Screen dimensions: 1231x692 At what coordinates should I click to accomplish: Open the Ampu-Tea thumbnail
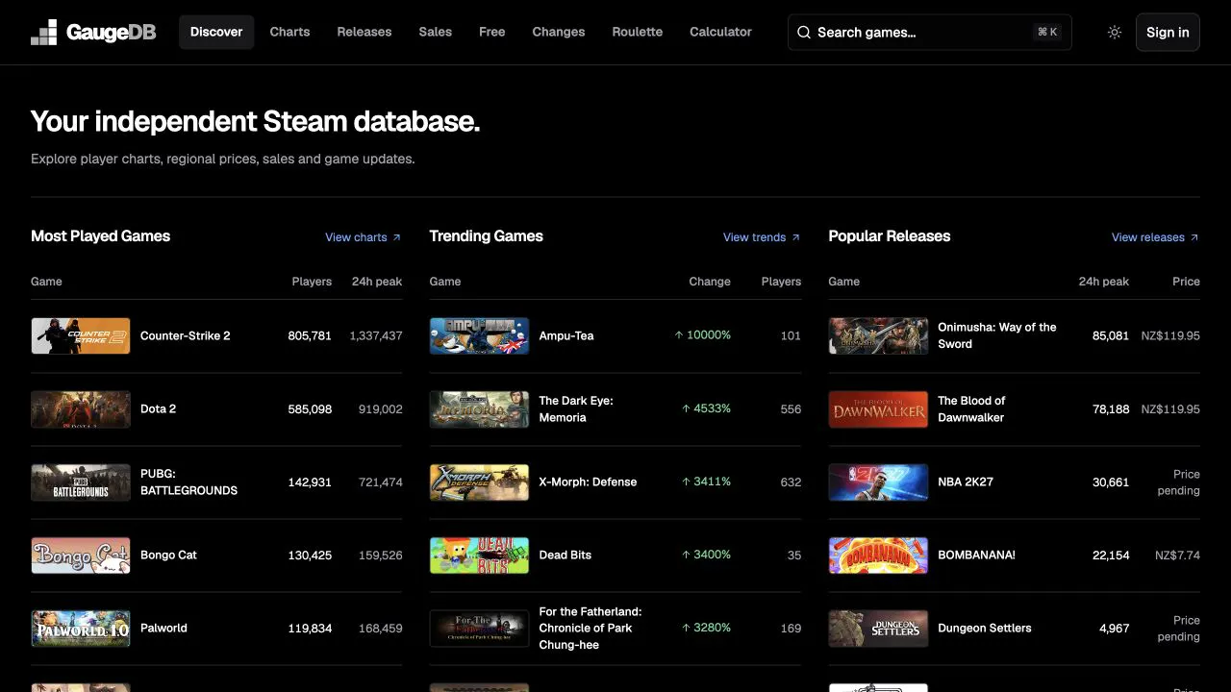(x=479, y=335)
